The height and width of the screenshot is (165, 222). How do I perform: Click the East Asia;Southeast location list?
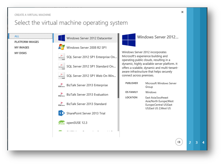click(159, 103)
